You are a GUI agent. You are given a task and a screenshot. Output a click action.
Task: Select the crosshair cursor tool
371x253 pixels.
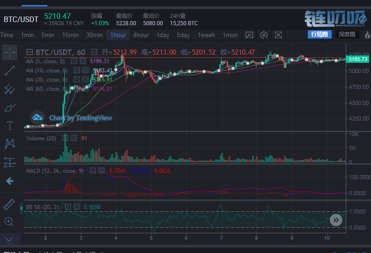pos(10,52)
